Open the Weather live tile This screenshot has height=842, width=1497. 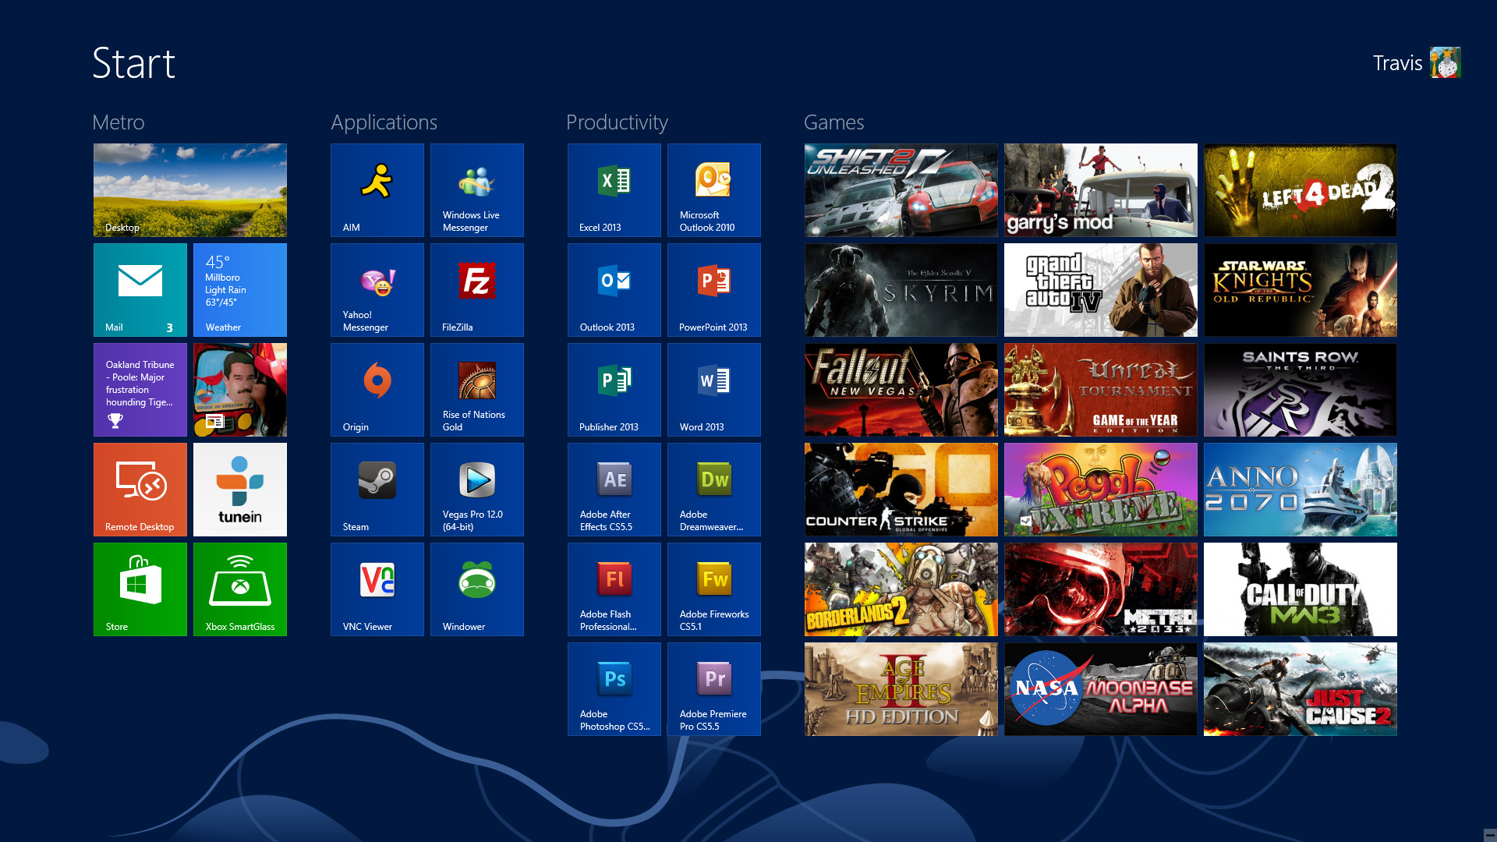point(240,290)
